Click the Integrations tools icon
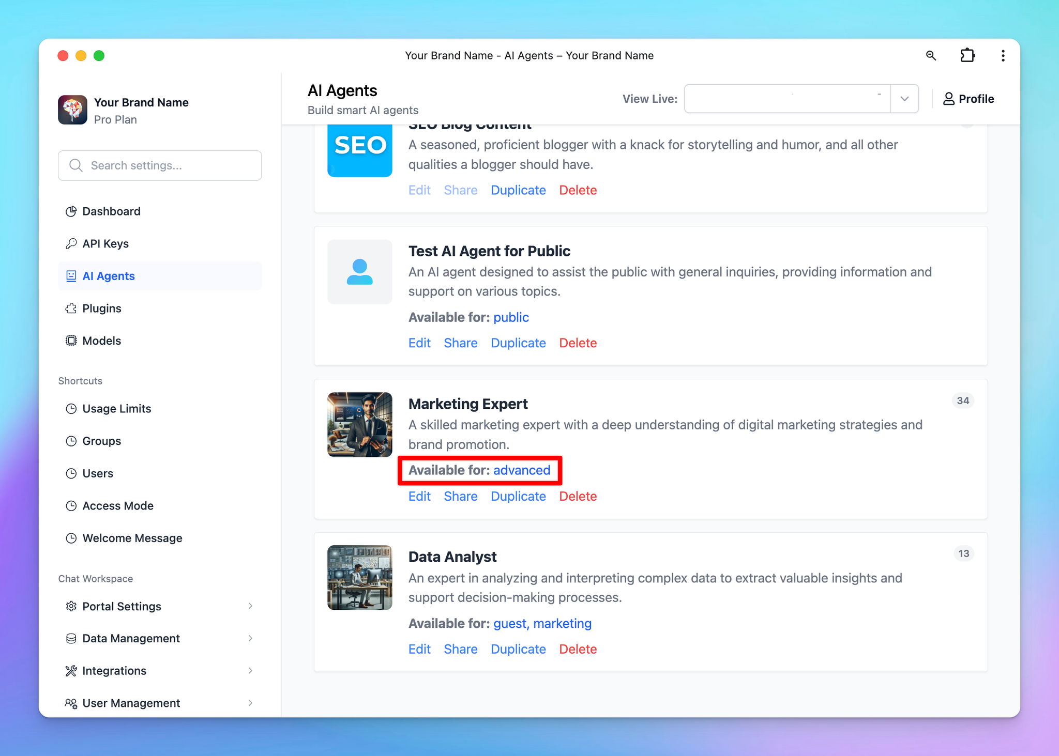 point(71,671)
